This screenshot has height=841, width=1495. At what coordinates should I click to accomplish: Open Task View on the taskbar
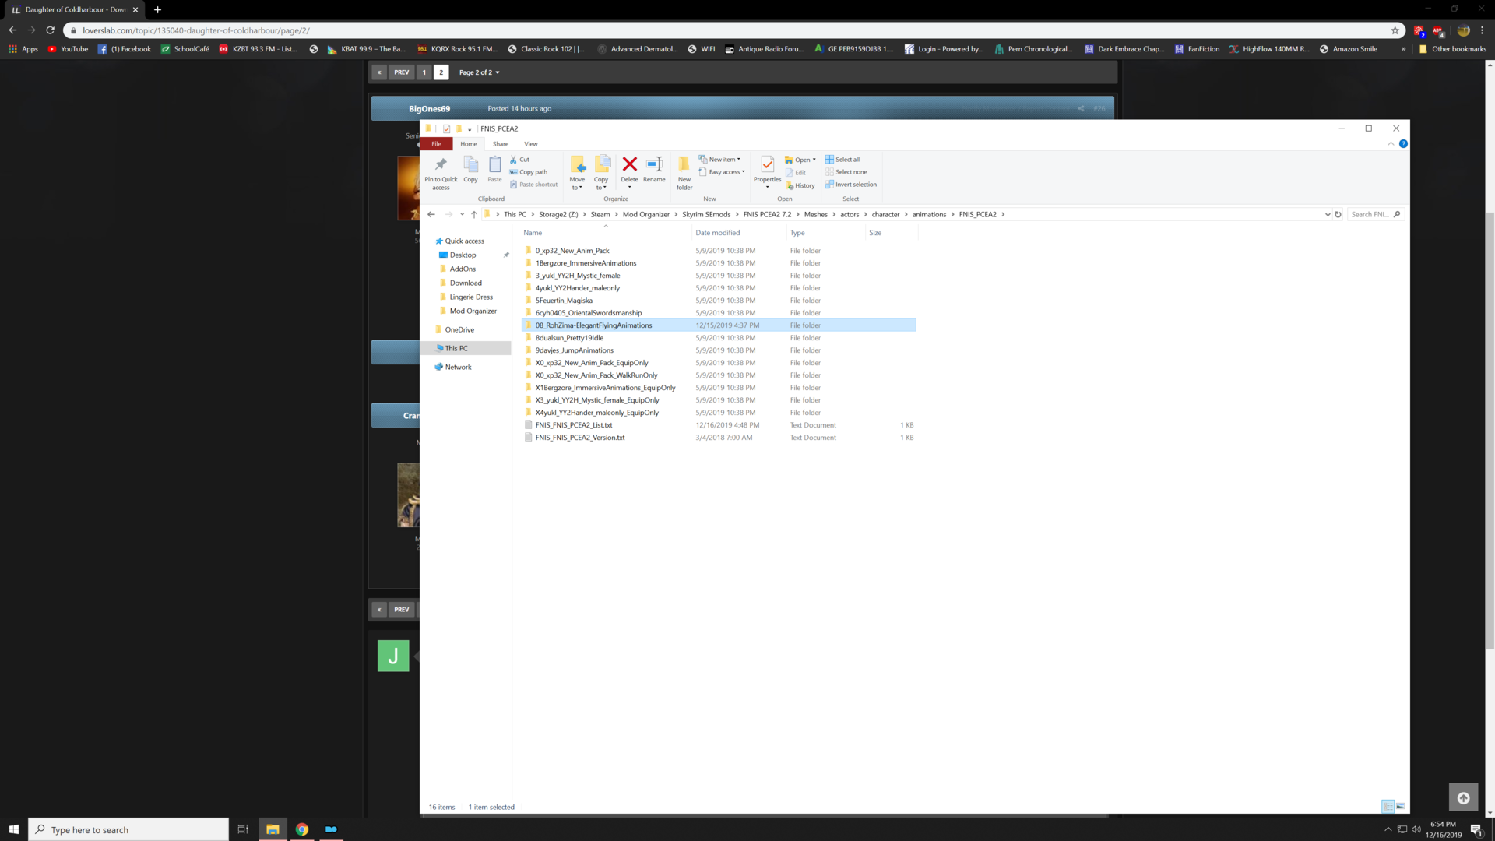[243, 829]
